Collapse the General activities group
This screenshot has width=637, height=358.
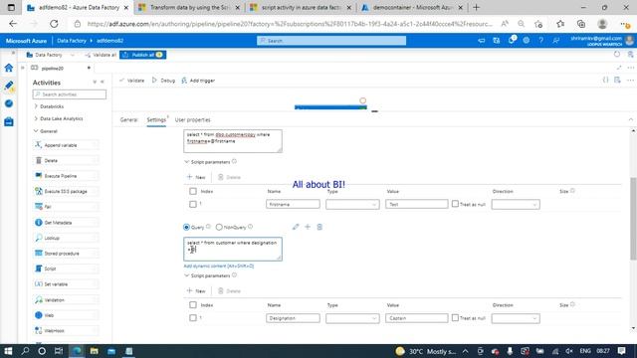46,131
